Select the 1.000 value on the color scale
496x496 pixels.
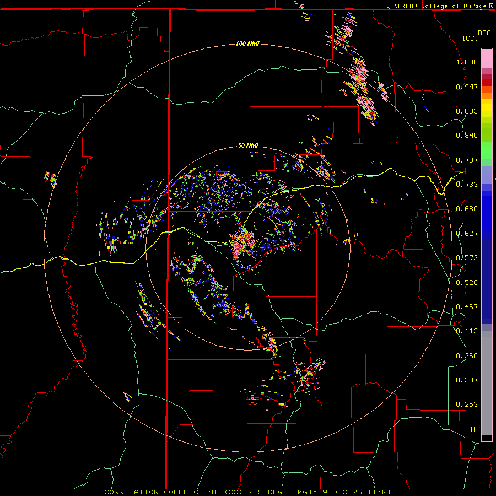point(467,62)
